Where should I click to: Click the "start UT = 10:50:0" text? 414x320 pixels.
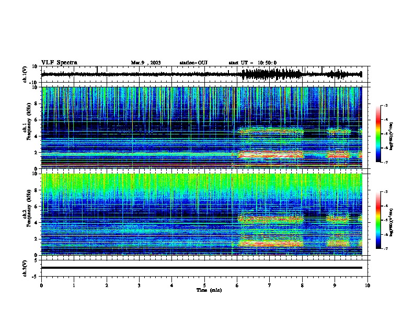pyautogui.click(x=252, y=63)
